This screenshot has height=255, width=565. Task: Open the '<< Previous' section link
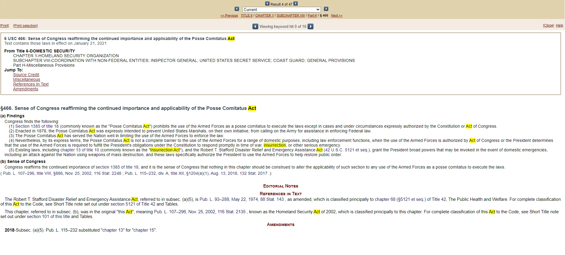[x=229, y=16]
